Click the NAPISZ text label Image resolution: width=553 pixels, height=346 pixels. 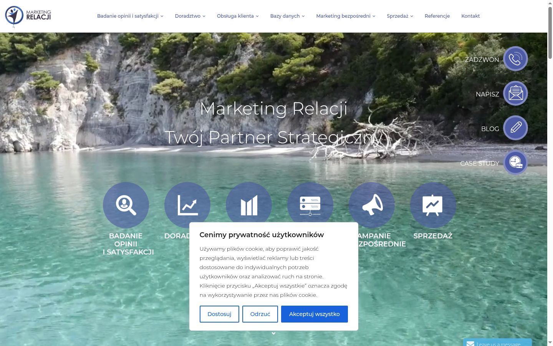pyautogui.click(x=487, y=94)
